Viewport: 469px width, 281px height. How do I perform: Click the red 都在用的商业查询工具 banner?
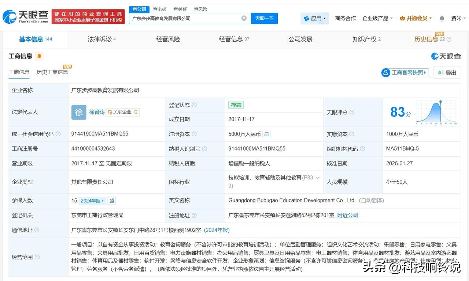88,17
